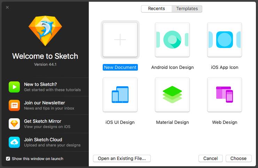Switch to the Templates tab
This screenshot has height=168, width=258.
187,9
